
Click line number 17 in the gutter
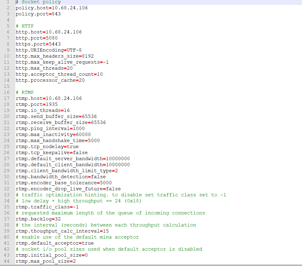click(x=7, y=99)
